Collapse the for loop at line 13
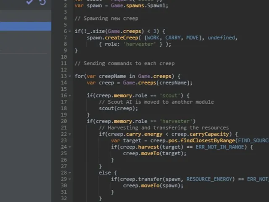 click(x=70, y=76)
